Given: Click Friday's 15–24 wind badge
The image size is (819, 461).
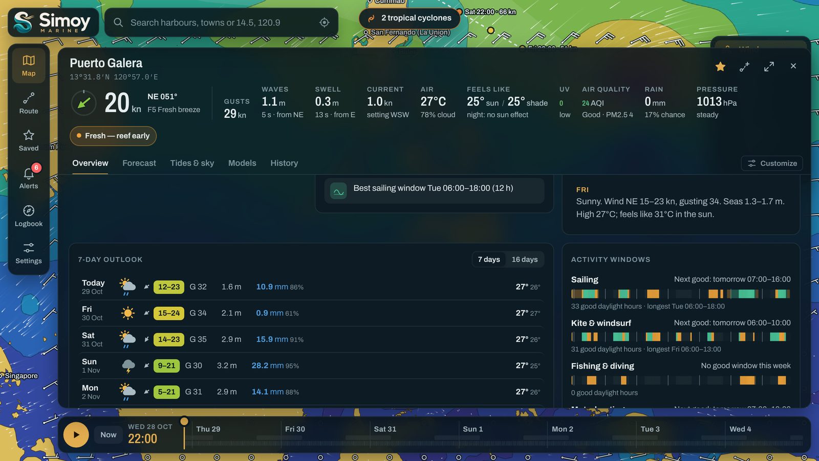Looking at the screenshot, I should [x=168, y=313].
